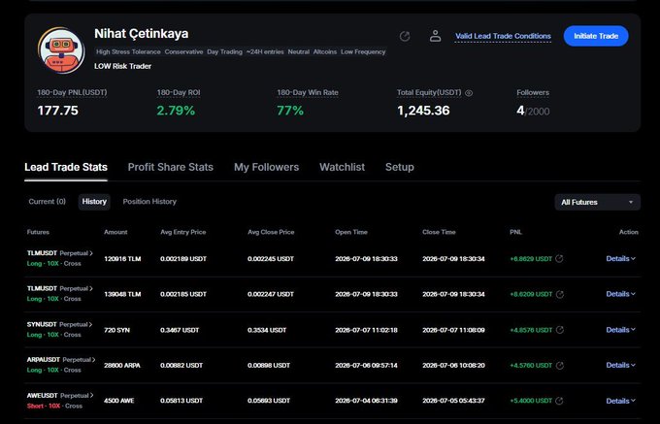The width and height of the screenshot is (660, 424).
Task: Expand Details for the ARPAUSDT trade
Action: [x=620, y=365]
